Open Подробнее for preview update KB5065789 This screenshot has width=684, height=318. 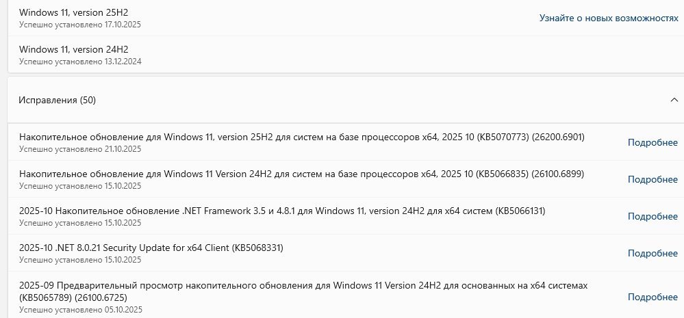(x=653, y=297)
